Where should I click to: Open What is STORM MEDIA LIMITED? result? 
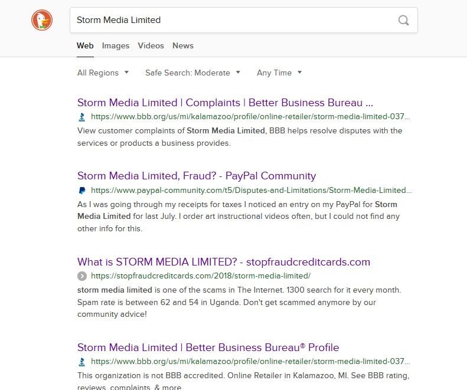click(224, 262)
